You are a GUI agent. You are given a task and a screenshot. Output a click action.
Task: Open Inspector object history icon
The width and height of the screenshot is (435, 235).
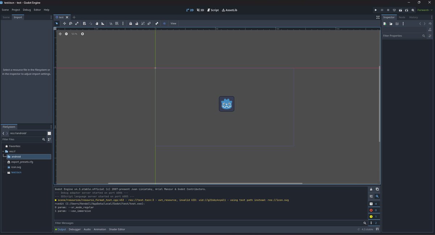[430, 24]
